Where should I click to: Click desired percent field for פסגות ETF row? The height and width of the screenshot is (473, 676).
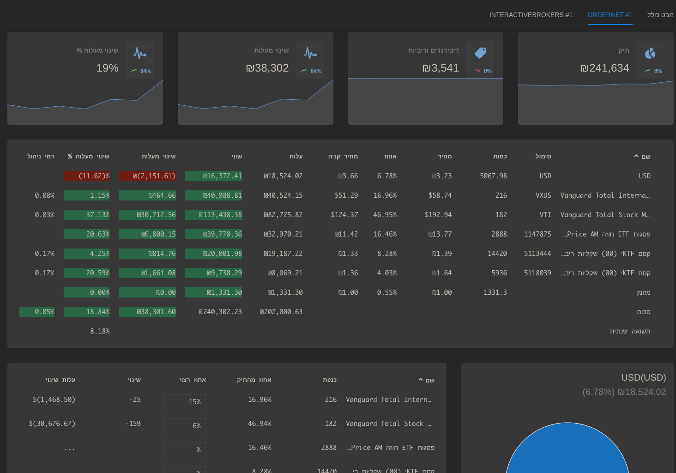(x=185, y=450)
